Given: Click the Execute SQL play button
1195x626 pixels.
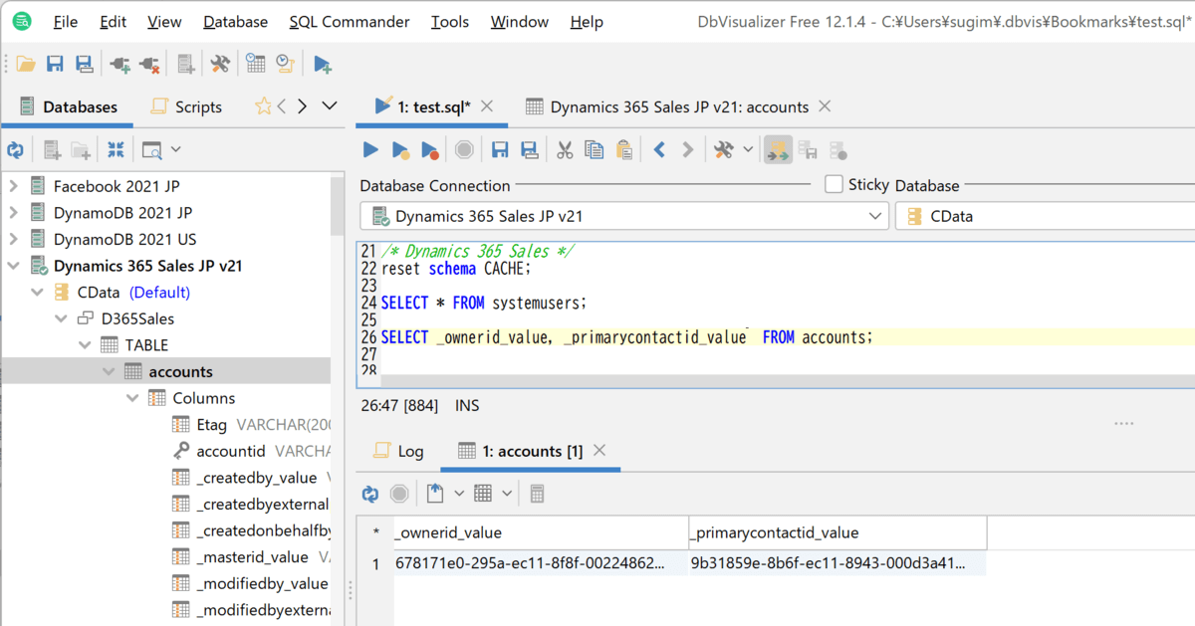Looking at the screenshot, I should [x=370, y=150].
